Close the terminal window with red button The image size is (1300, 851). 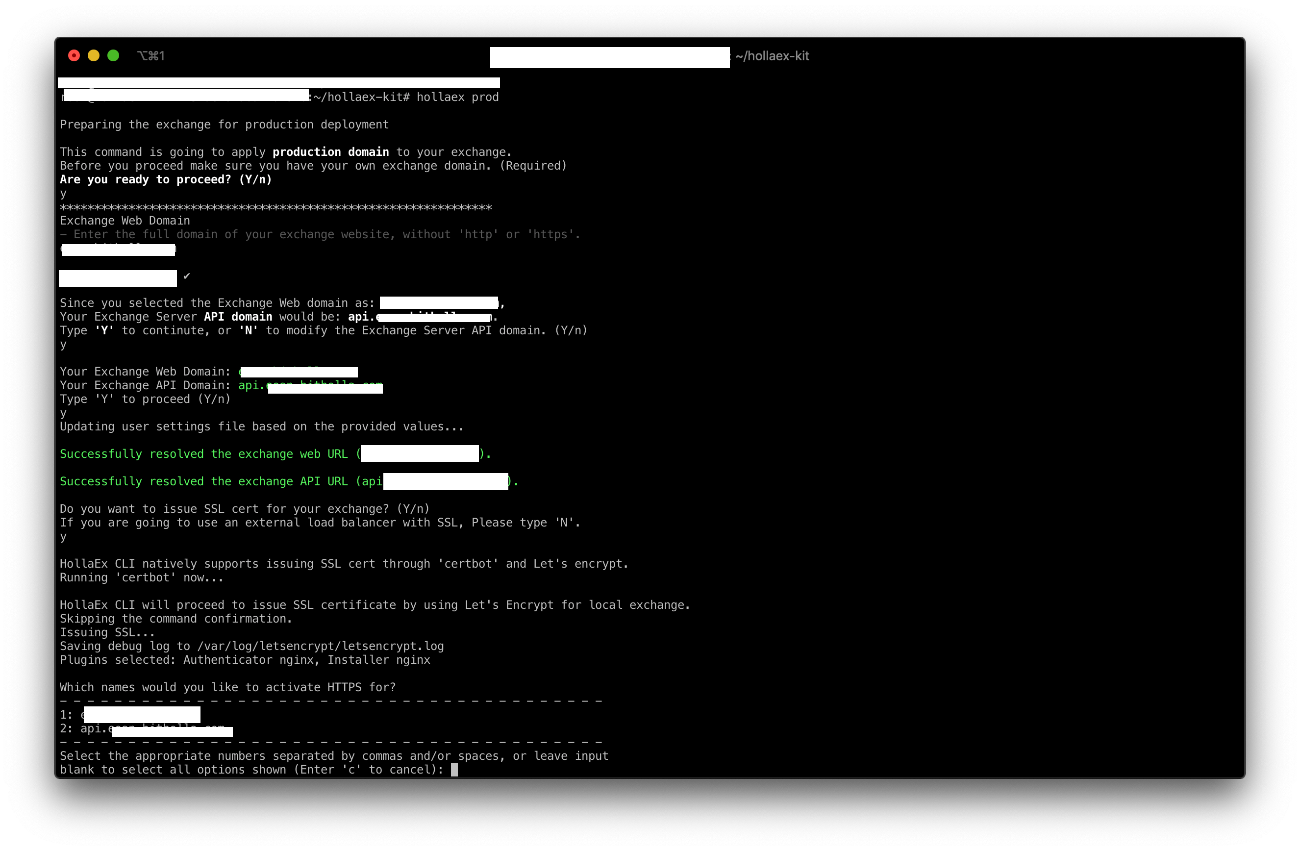pyautogui.click(x=74, y=56)
